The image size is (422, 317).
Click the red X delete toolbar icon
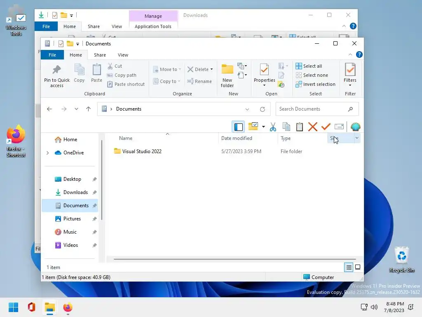coord(312,127)
